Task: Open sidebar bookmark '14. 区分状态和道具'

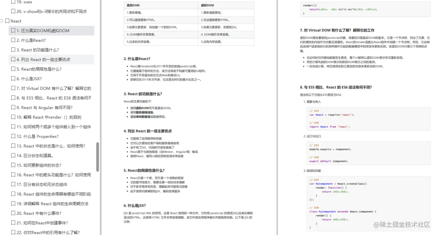Action: click(51, 156)
